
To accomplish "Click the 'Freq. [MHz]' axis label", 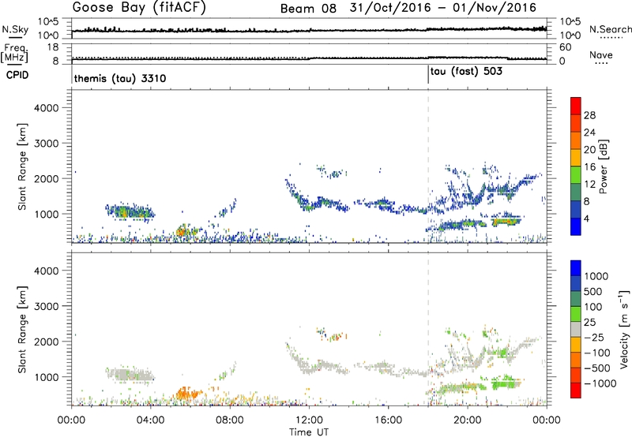I will [14, 53].
